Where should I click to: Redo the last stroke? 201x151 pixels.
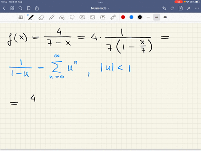(x=173, y=8)
